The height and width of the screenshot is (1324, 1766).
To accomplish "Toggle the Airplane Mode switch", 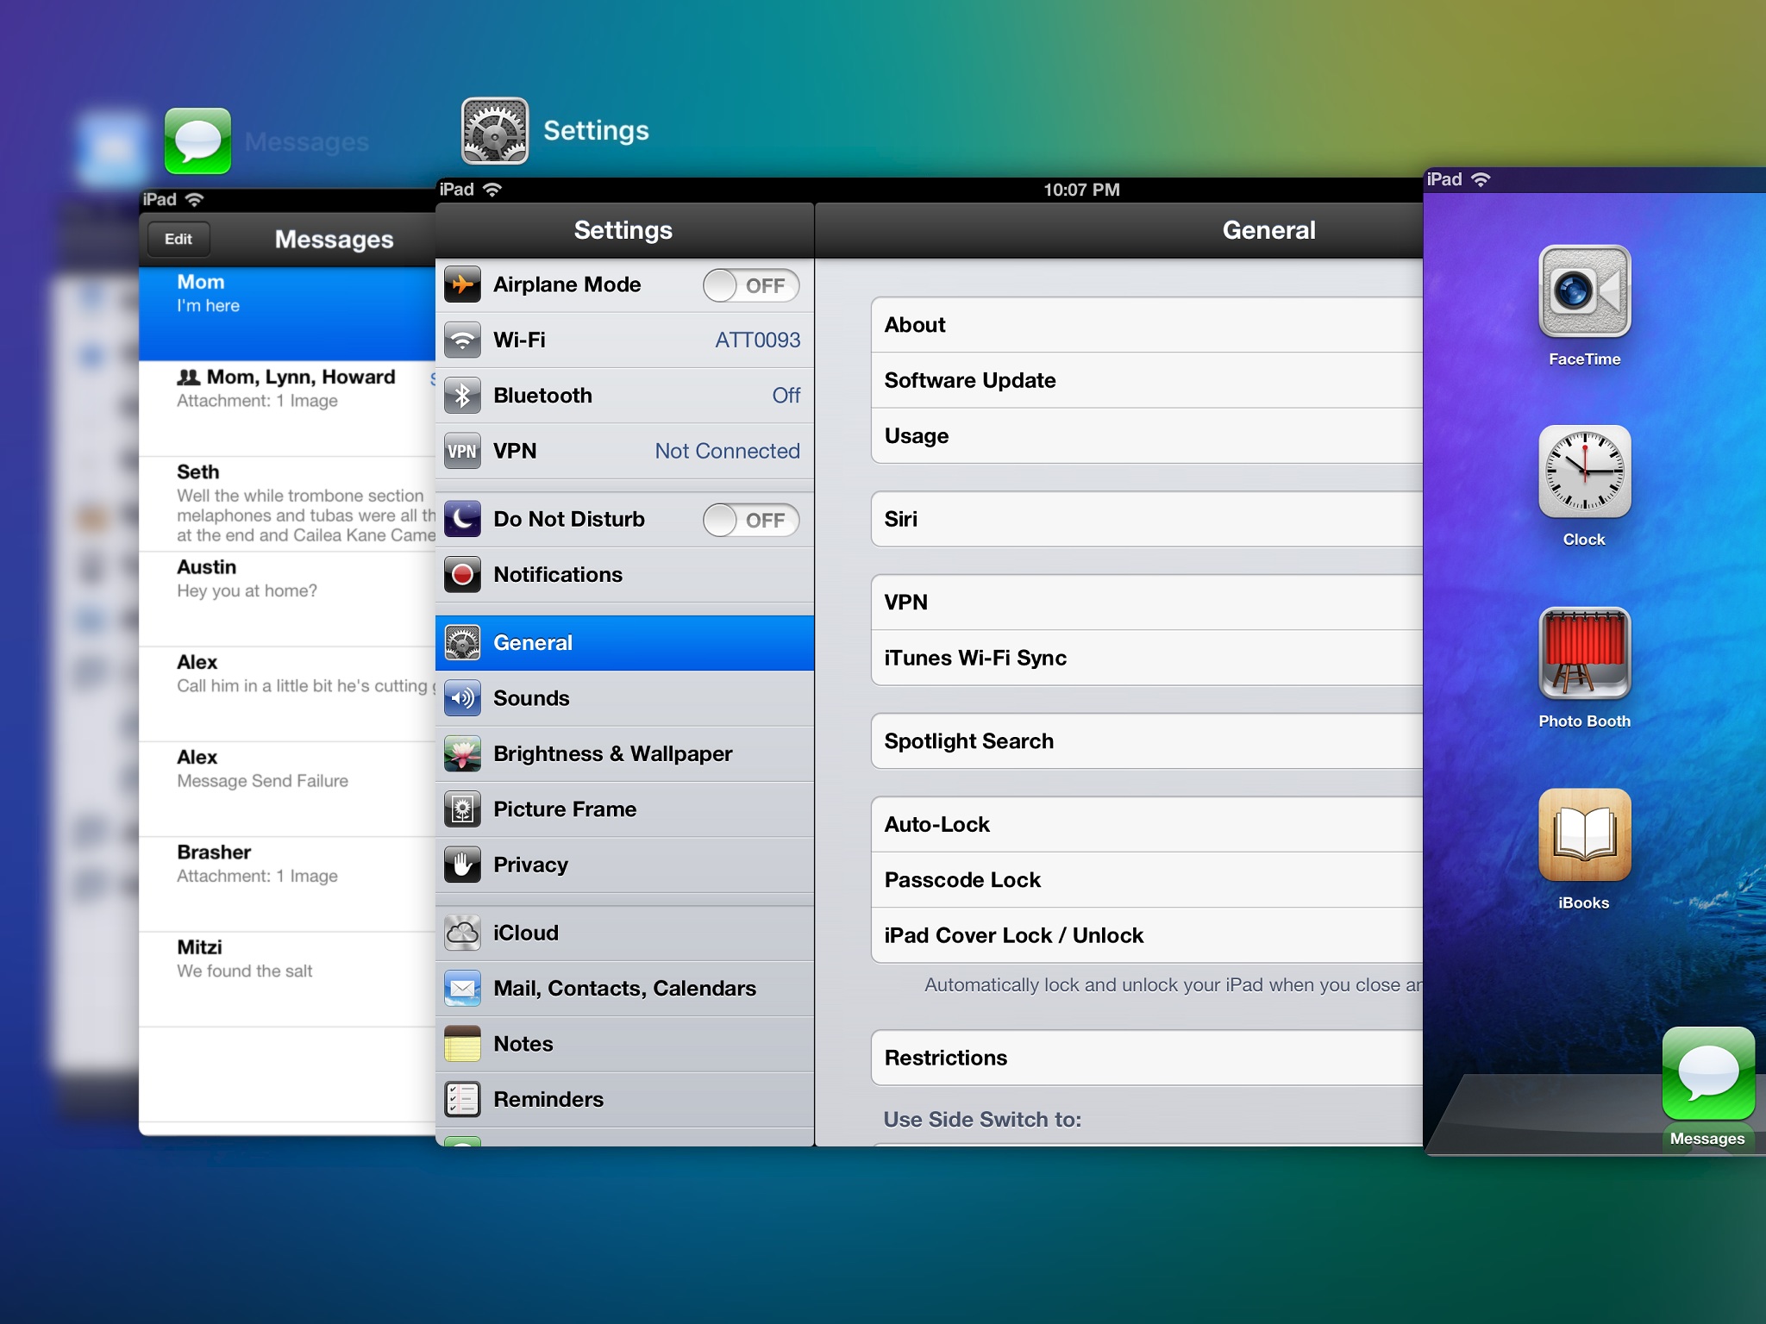I will [x=750, y=285].
